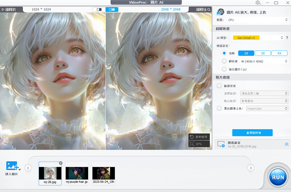Click the 重新整理 refresh icon button
Image resolution: width=291 pixels, height=192 pixels.
(x=192, y=137)
